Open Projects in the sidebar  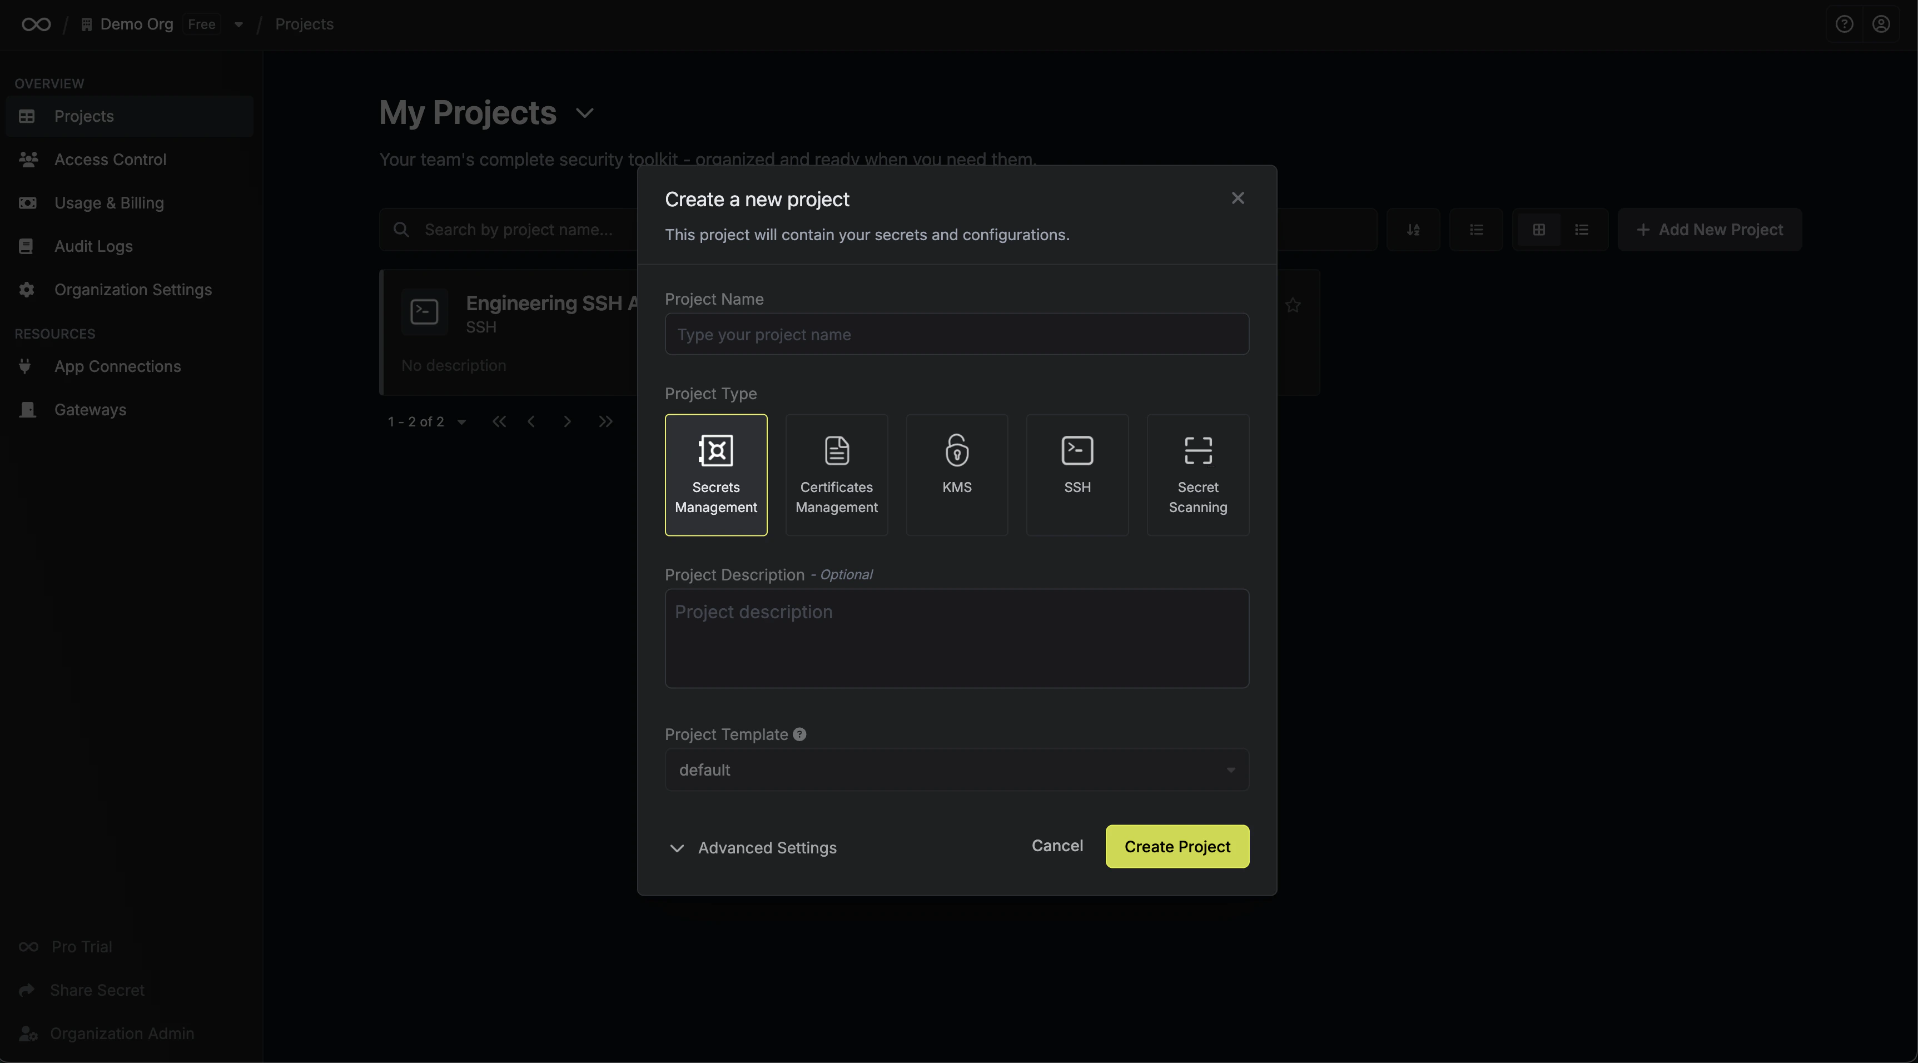click(130, 116)
